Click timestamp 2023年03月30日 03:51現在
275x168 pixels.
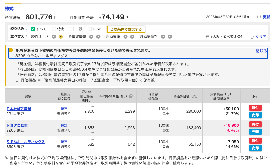pos(228,17)
